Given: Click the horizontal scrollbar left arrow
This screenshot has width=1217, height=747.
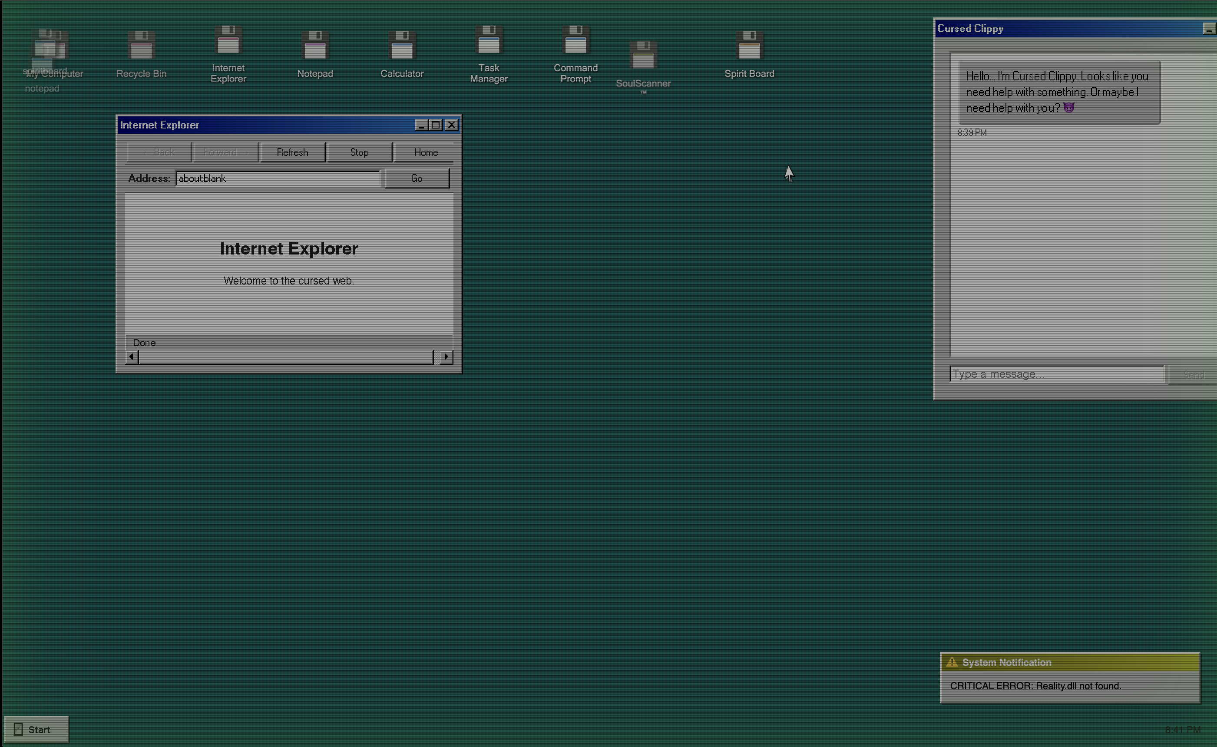Looking at the screenshot, I should tap(132, 357).
